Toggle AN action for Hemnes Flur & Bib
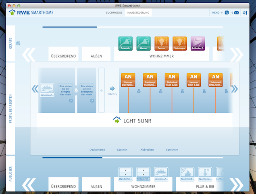This screenshot has width=256, height=194. pyautogui.click(x=194, y=80)
